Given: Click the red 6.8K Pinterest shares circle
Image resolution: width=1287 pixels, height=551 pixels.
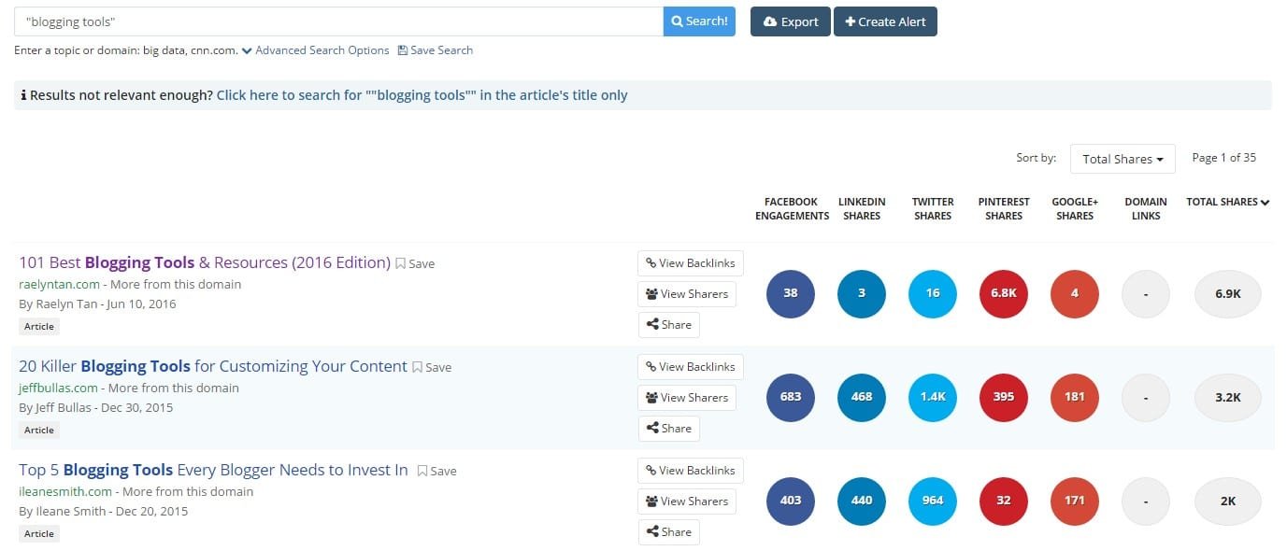Looking at the screenshot, I should click(x=1003, y=293).
